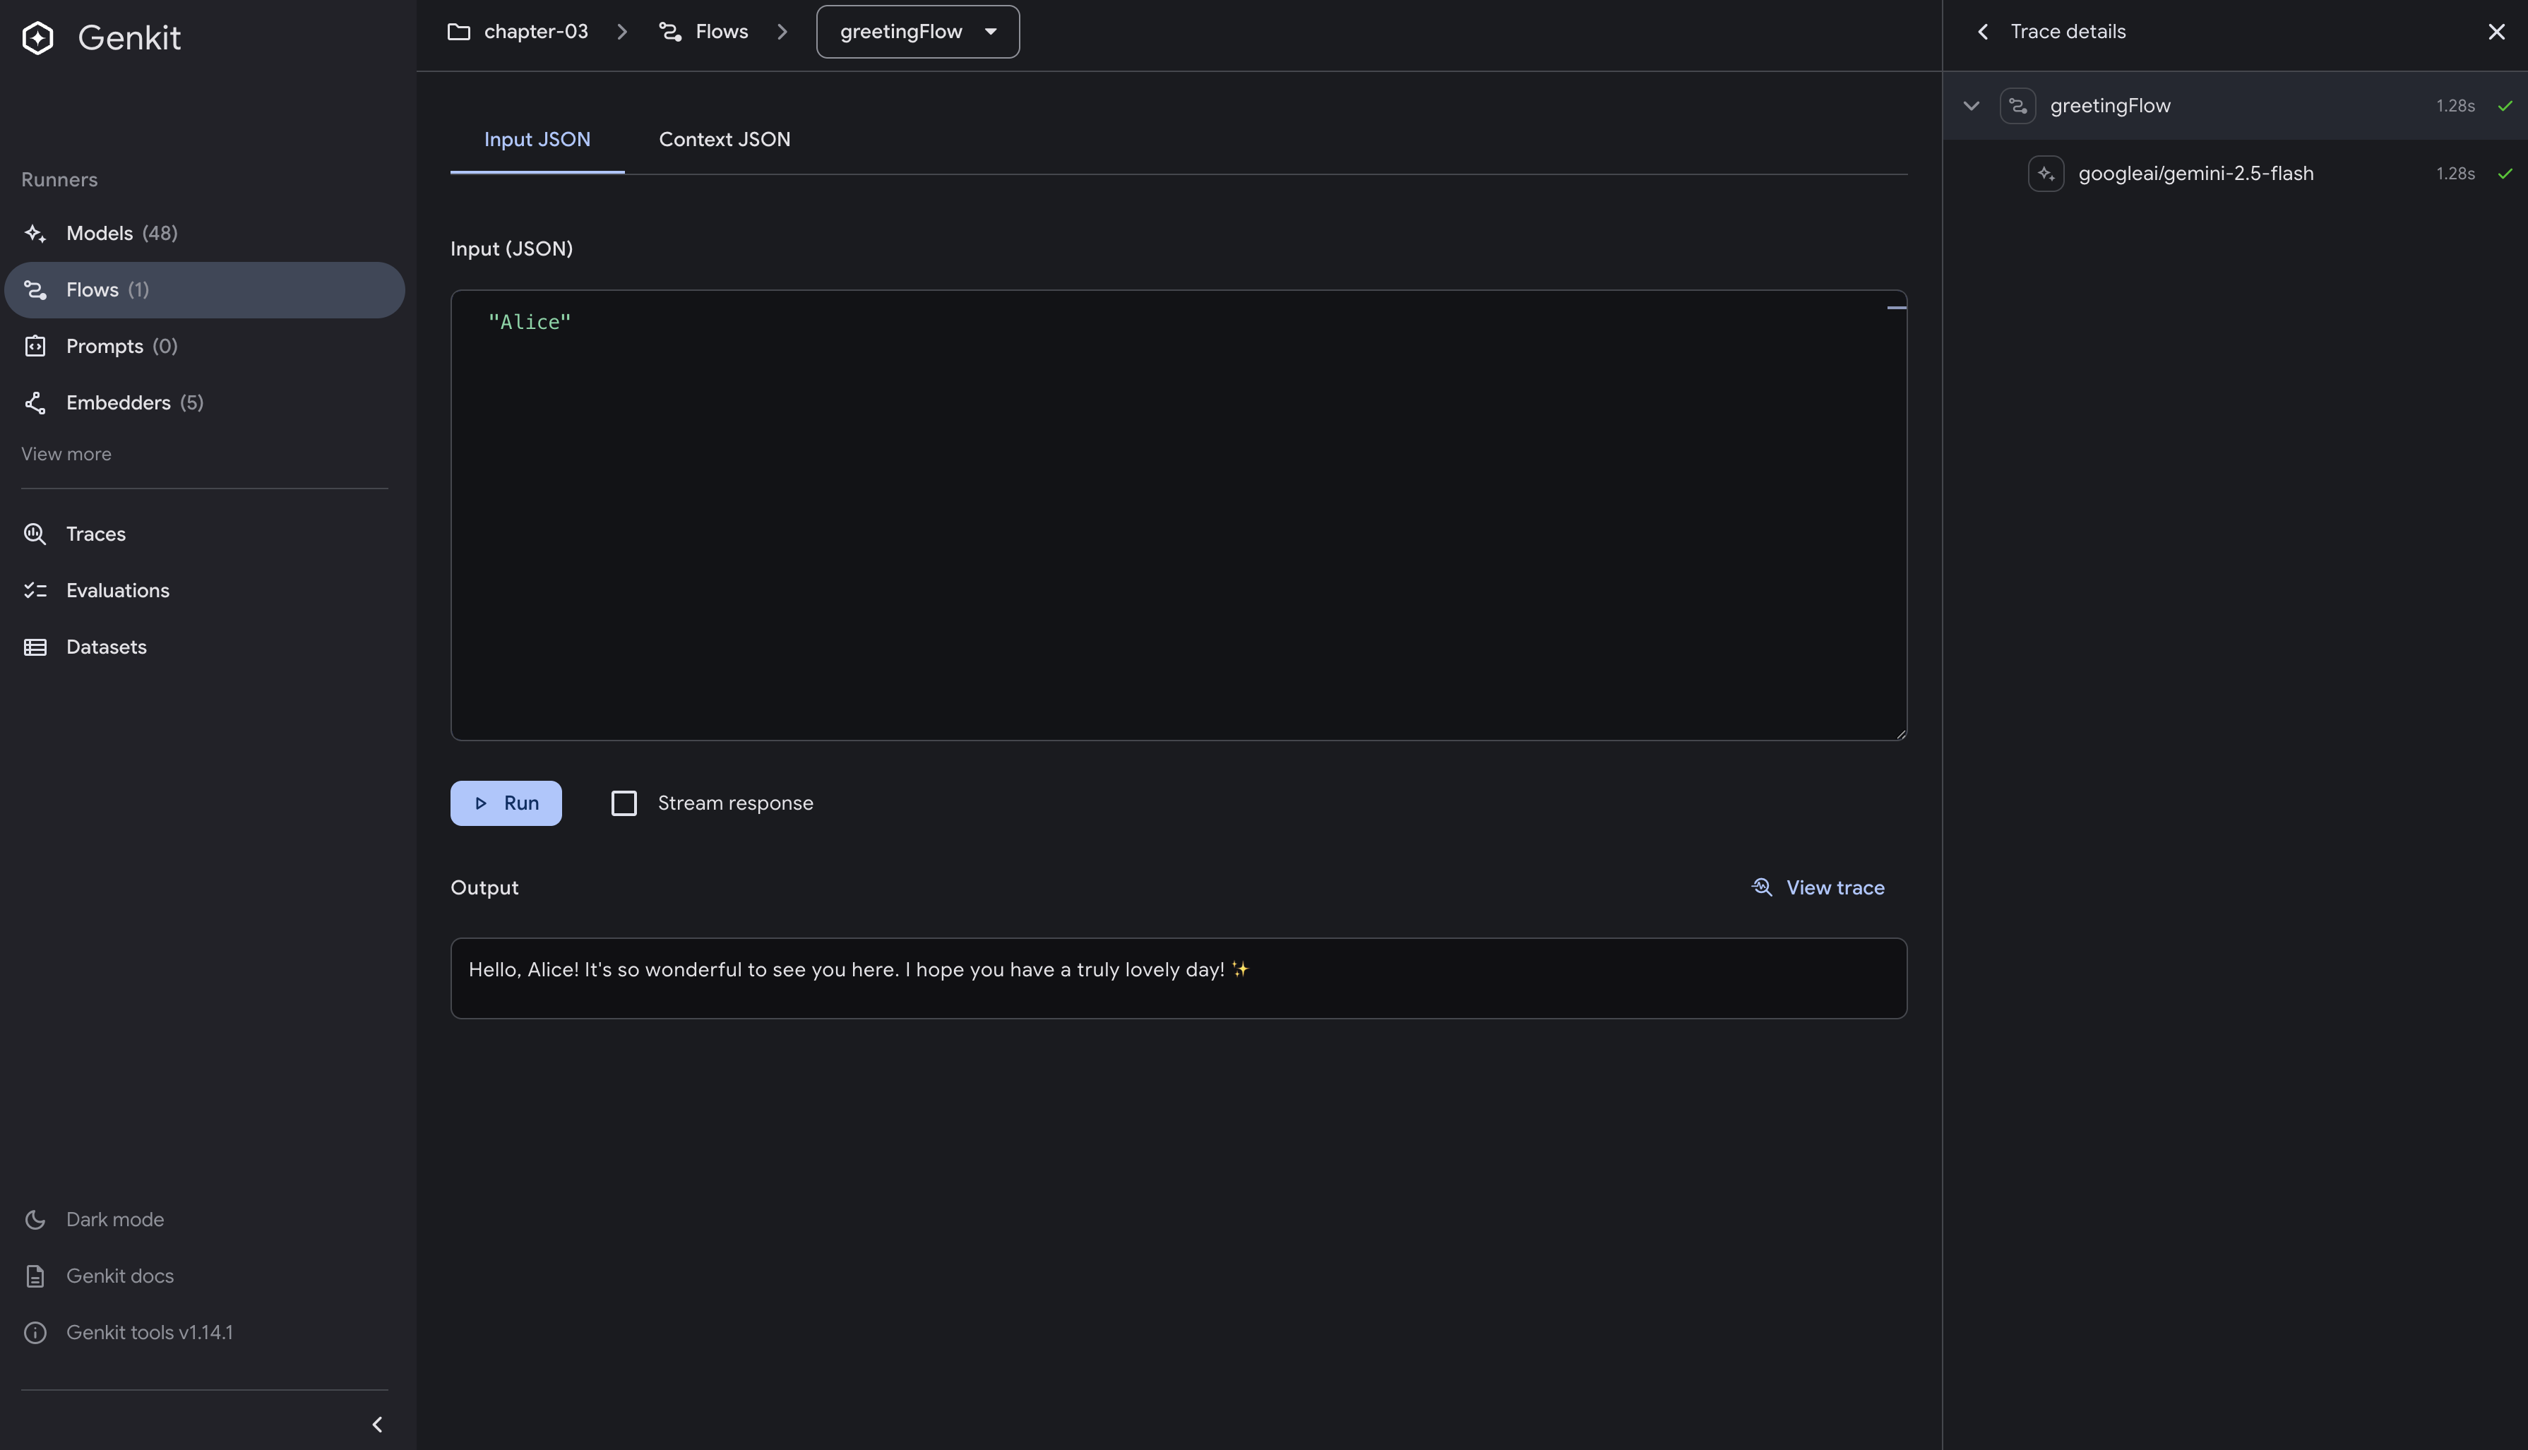Select googleai/gemini-2.5-flash span
Image resolution: width=2528 pixels, height=1450 pixels.
2235,173
